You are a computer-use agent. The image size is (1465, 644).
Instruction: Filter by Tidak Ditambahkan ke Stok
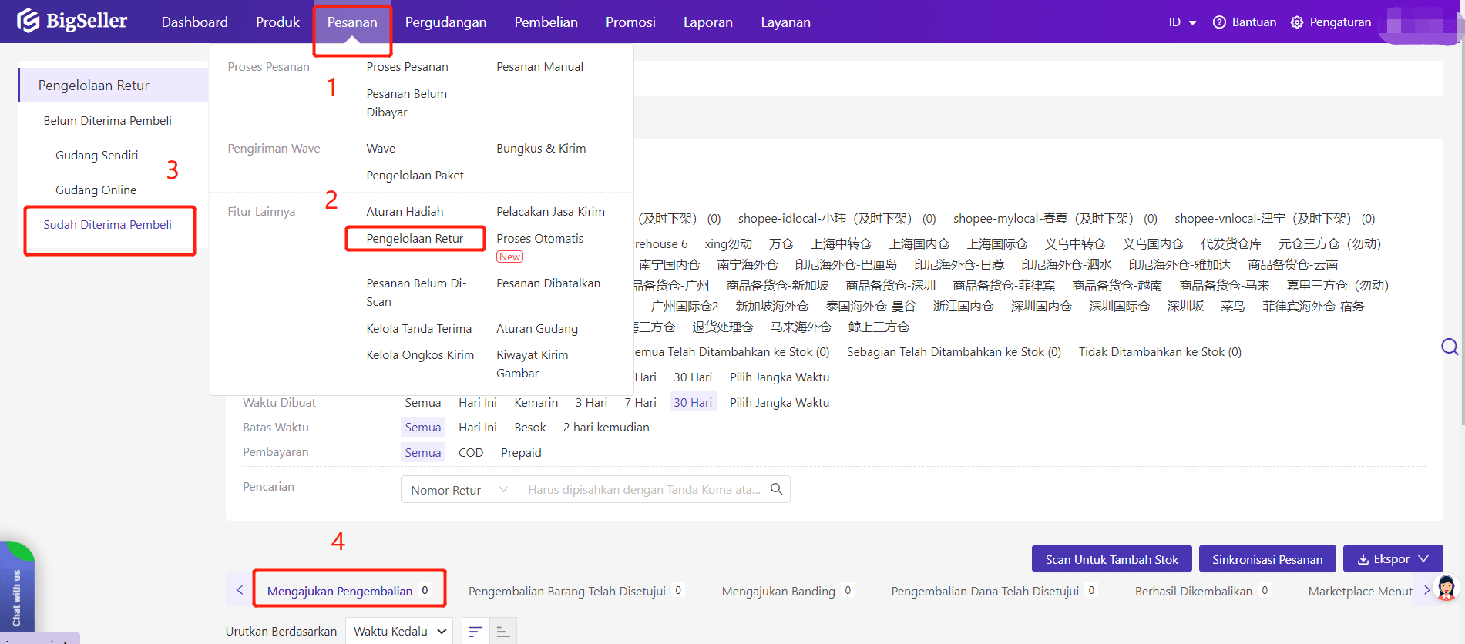(1160, 352)
